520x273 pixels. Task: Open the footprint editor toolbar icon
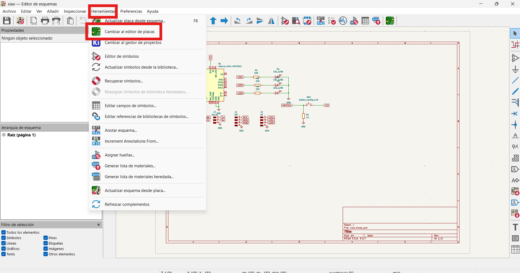pos(307,21)
